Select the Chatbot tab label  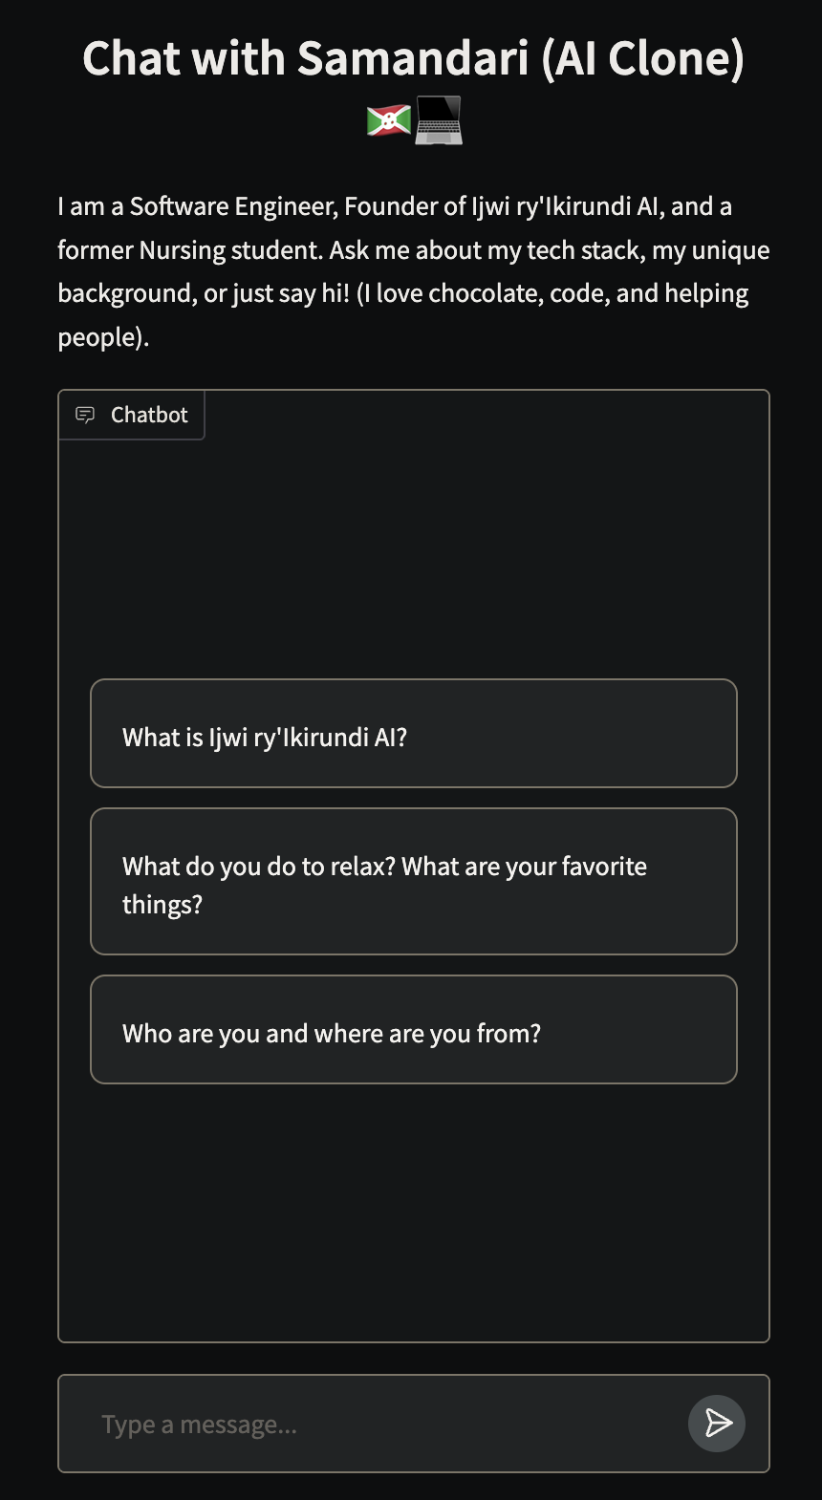[x=148, y=415]
